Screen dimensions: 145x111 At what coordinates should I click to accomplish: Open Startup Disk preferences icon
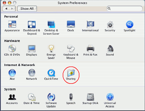click(90, 97)
